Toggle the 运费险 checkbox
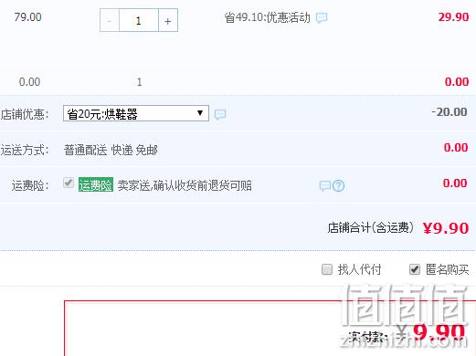 coord(69,183)
